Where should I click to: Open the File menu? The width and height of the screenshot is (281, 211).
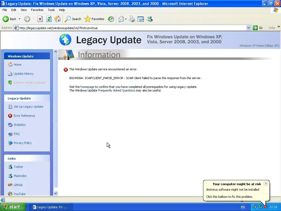pos(5,10)
